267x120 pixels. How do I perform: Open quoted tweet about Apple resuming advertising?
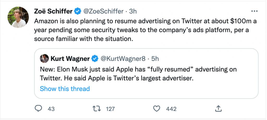[146, 74]
